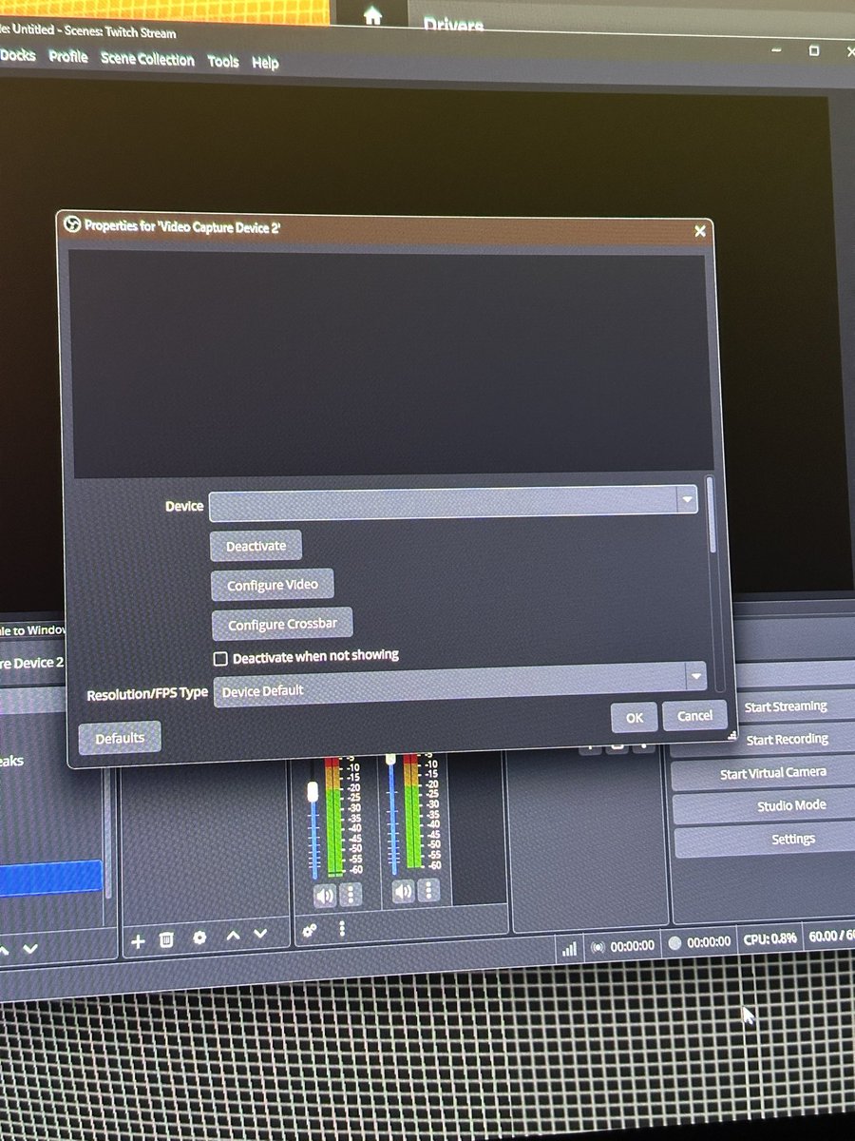This screenshot has height=1141, width=855.
Task: Move selected scene down arrow
Action: click(30, 949)
